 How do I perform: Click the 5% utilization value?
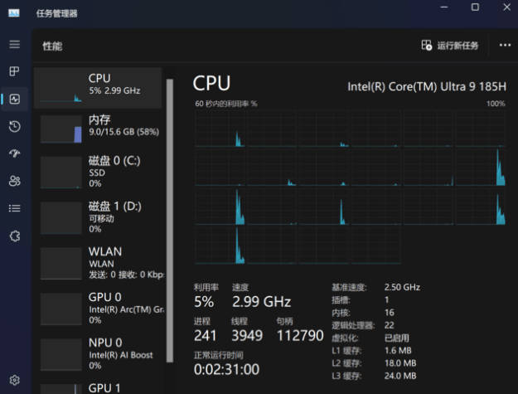click(204, 302)
